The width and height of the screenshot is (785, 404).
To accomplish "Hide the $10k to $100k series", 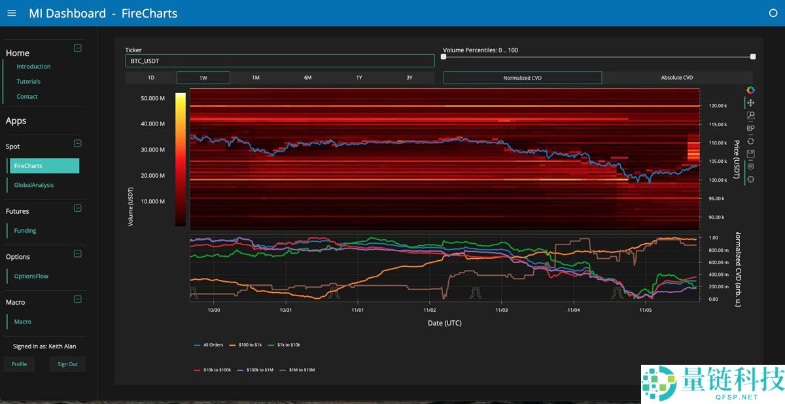I will pyautogui.click(x=217, y=369).
